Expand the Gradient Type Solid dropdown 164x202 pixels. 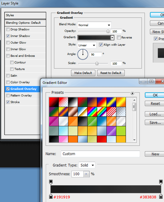pyautogui.click(x=87, y=165)
